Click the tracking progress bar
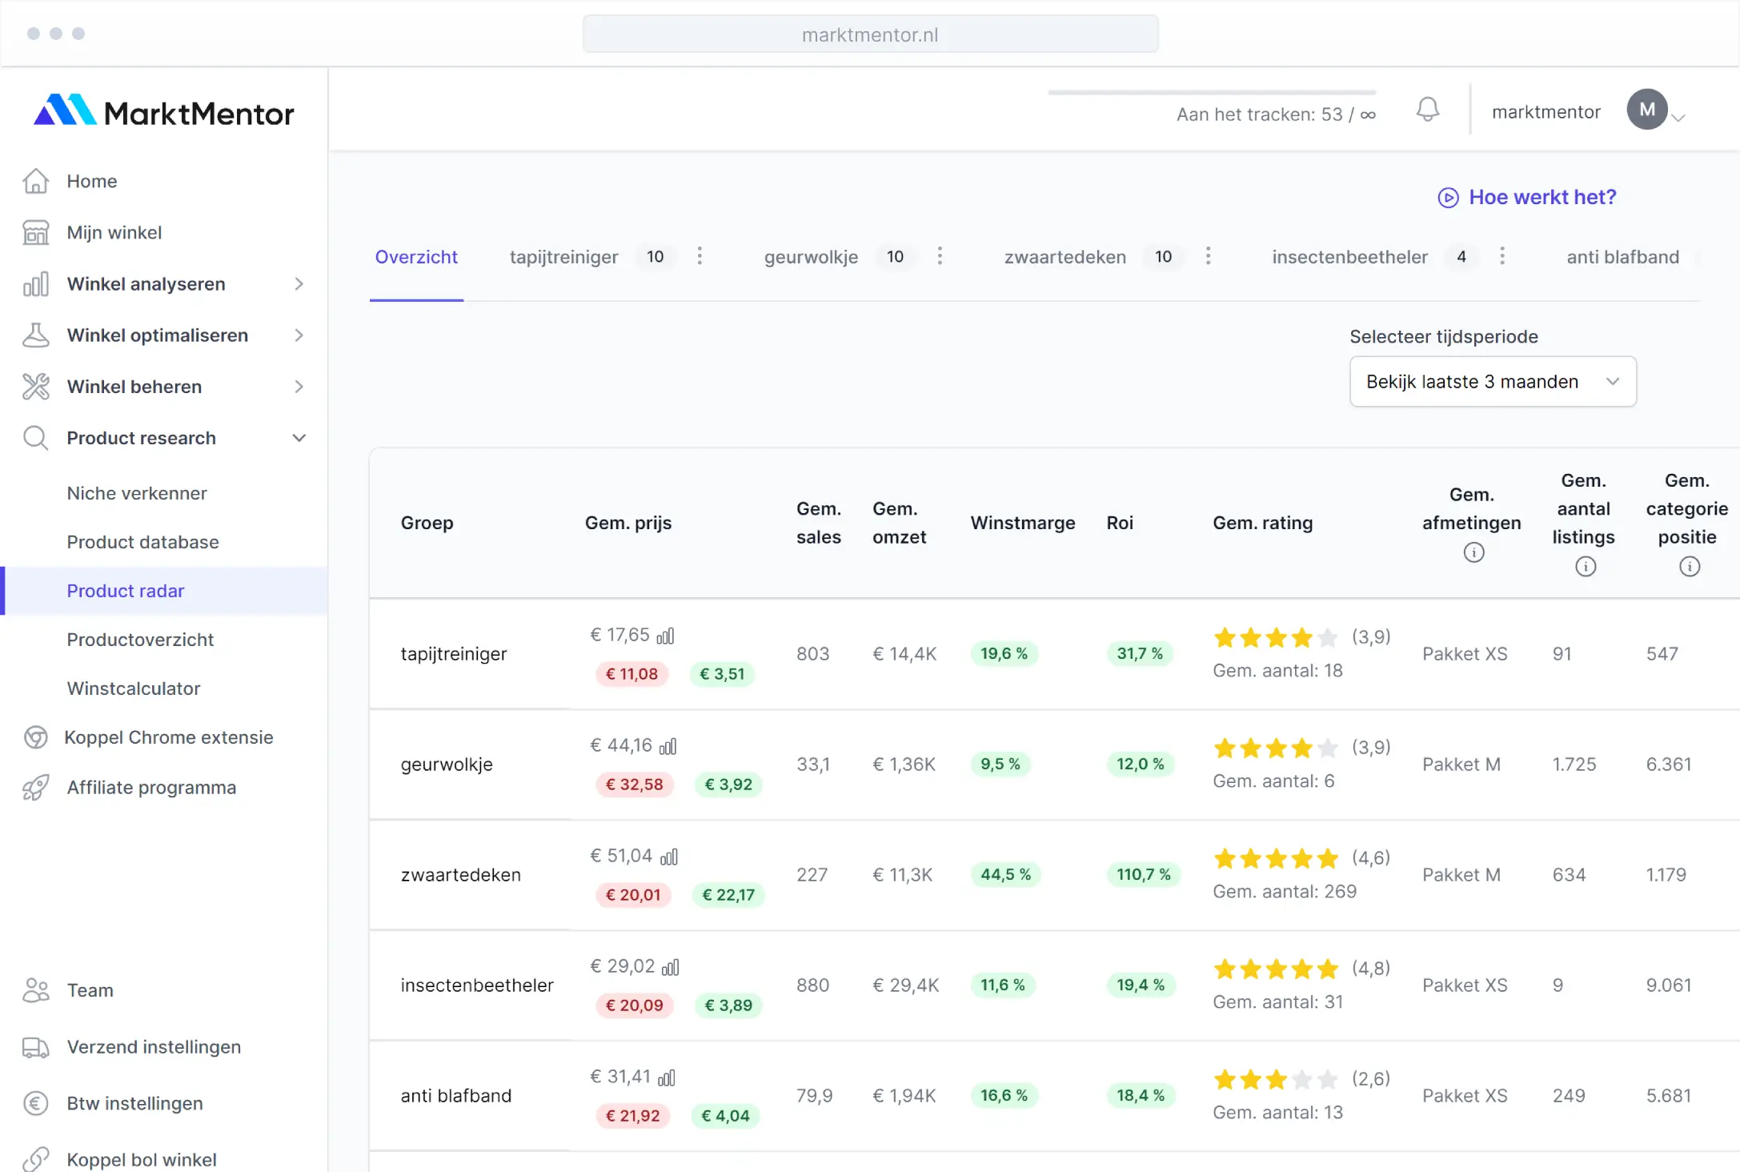The width and height of the screenshot is (1740, 1172). (x=1211, y=93)
